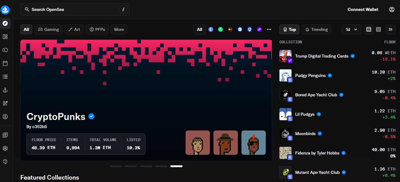400x182 pixels.
Task: Open the studio pencil icon in sidebar
Action: point(5,103)
